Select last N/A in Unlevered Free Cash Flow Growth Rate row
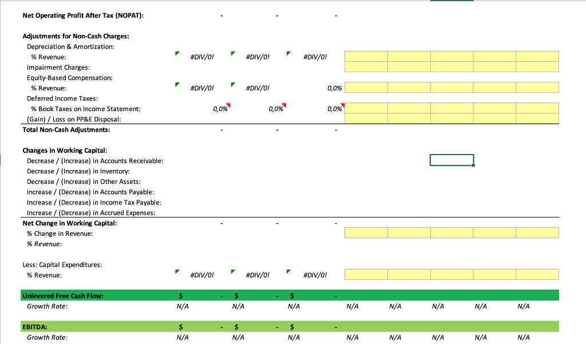Image resolution: width=586 pixels, height=344 pixels. tap(524, 306)
